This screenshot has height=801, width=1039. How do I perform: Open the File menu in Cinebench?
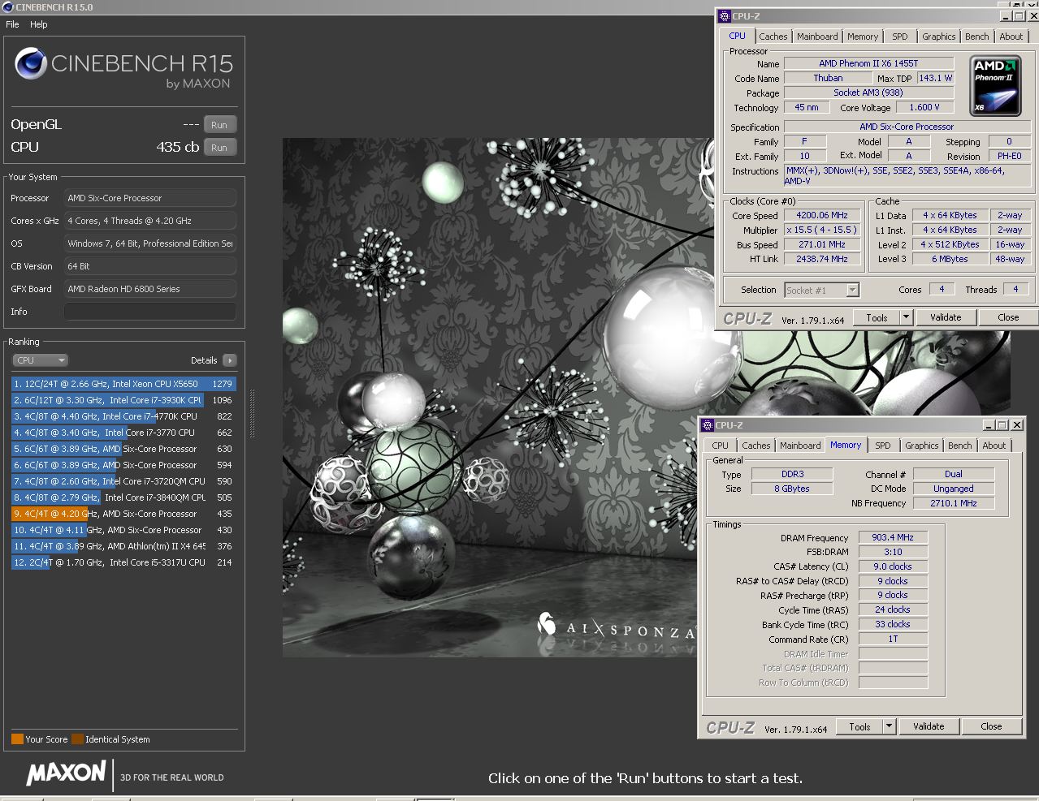tap(12, 24)
